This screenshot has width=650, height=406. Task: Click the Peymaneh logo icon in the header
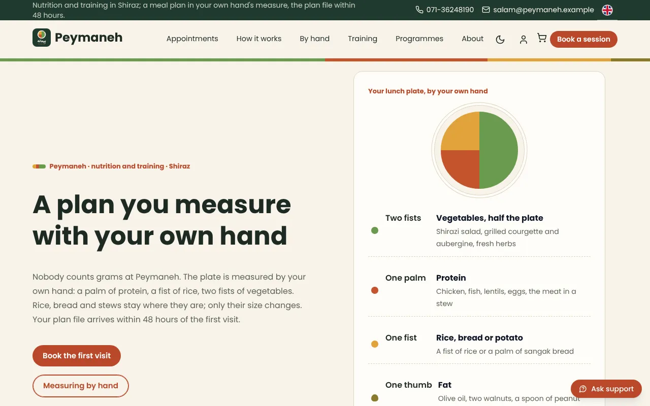click(42, 38)
